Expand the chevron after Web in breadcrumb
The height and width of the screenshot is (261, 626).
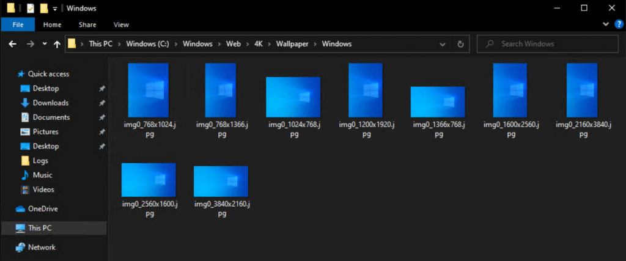pyautogui.click(x=248, y=44)
